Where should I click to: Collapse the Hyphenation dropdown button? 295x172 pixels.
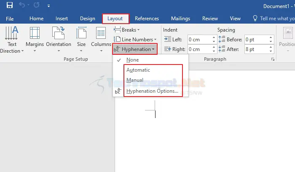coord(135,49)
